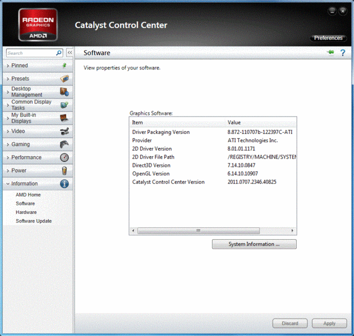The width and height of the screenshot is (354, 336).
Task: Click the scrollbar left arrow
Action: click(x=133, y=231)
